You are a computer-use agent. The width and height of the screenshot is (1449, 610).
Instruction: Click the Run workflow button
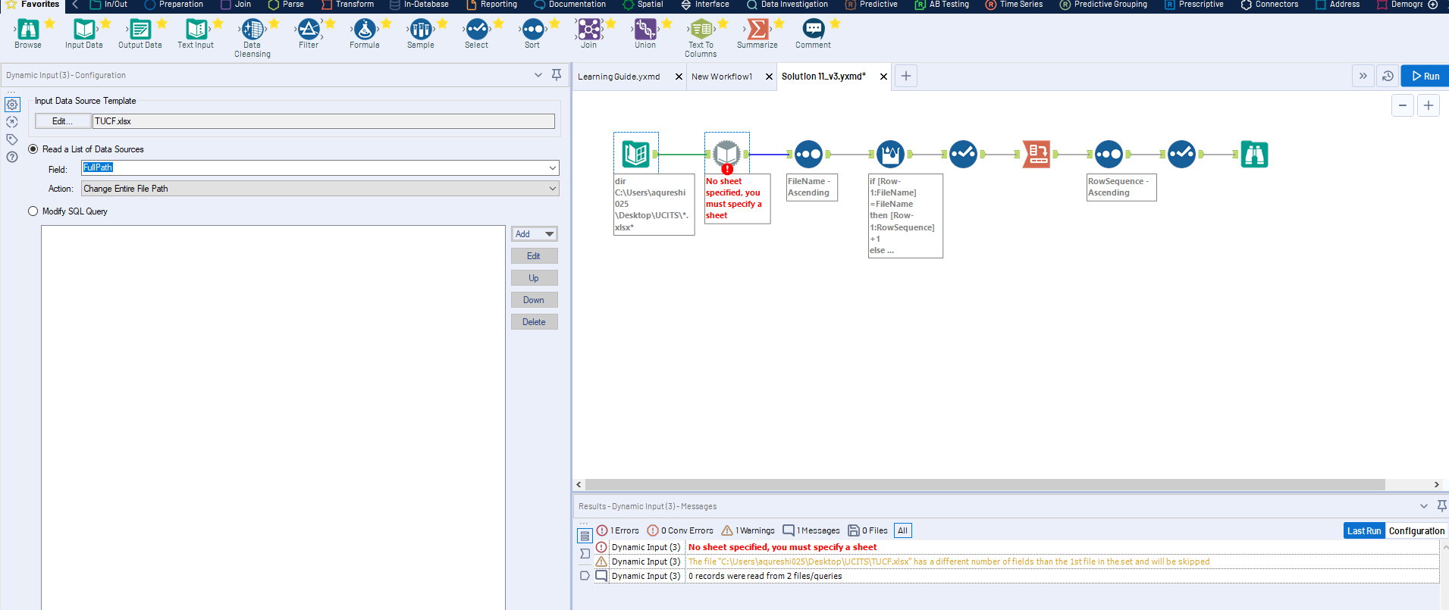coord(1425,76)
